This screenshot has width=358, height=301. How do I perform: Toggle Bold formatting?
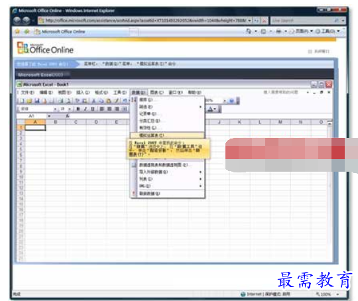(78, 109)
